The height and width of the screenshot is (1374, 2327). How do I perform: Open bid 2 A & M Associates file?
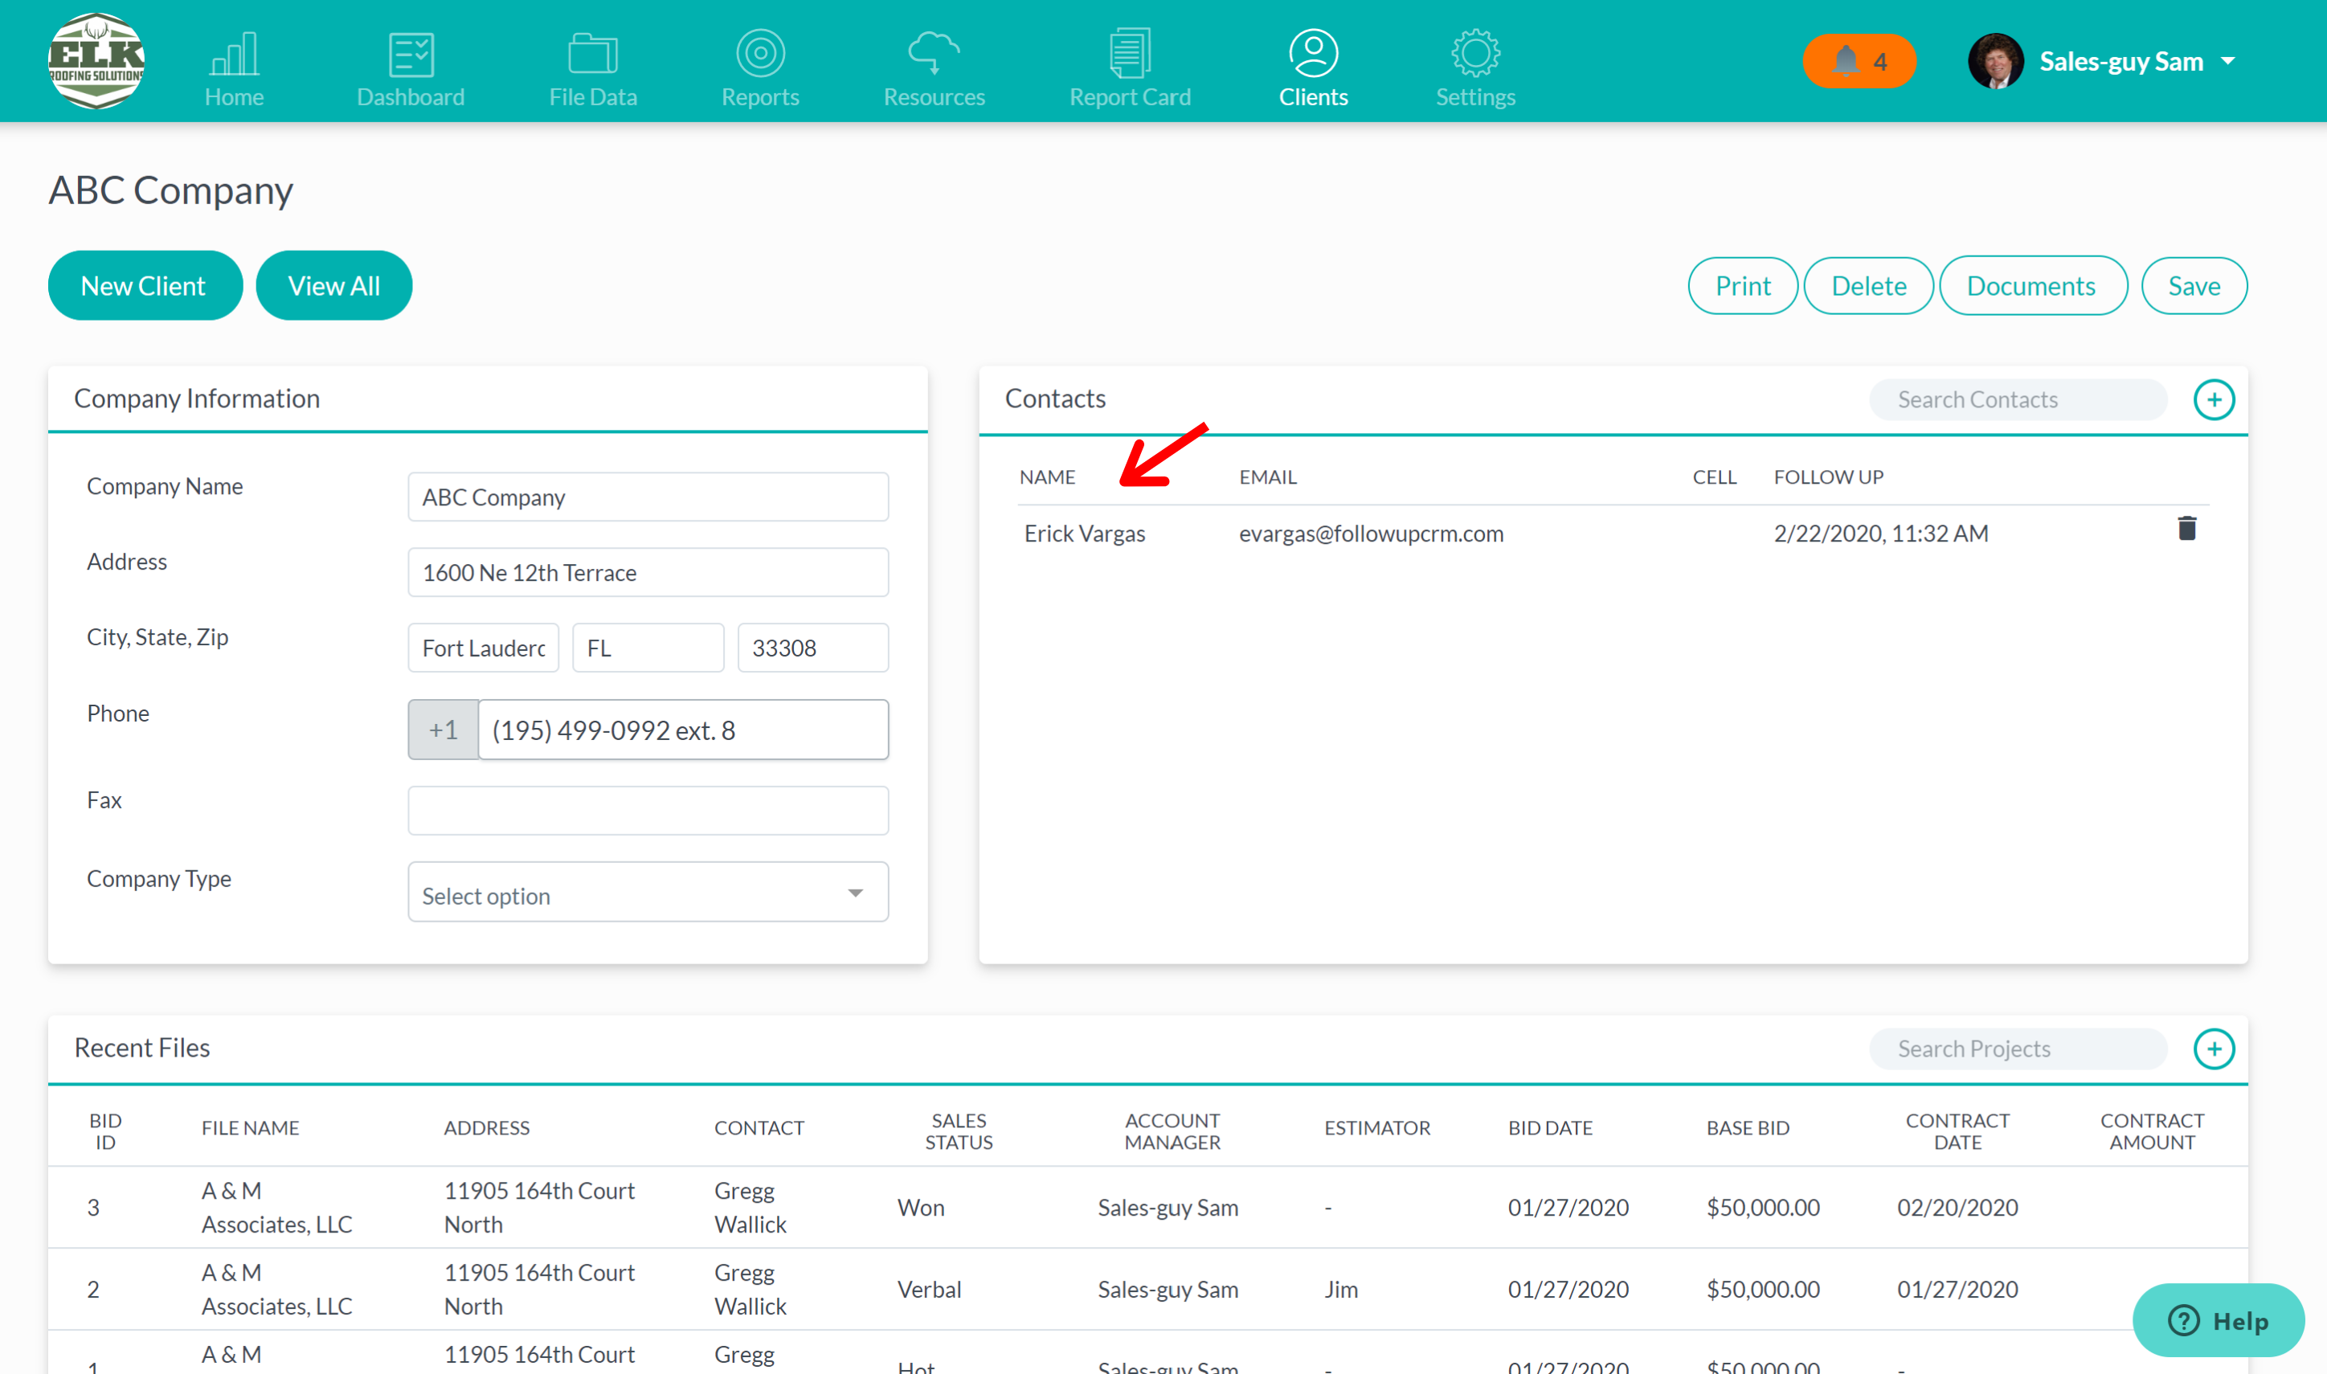point(276,1289)
